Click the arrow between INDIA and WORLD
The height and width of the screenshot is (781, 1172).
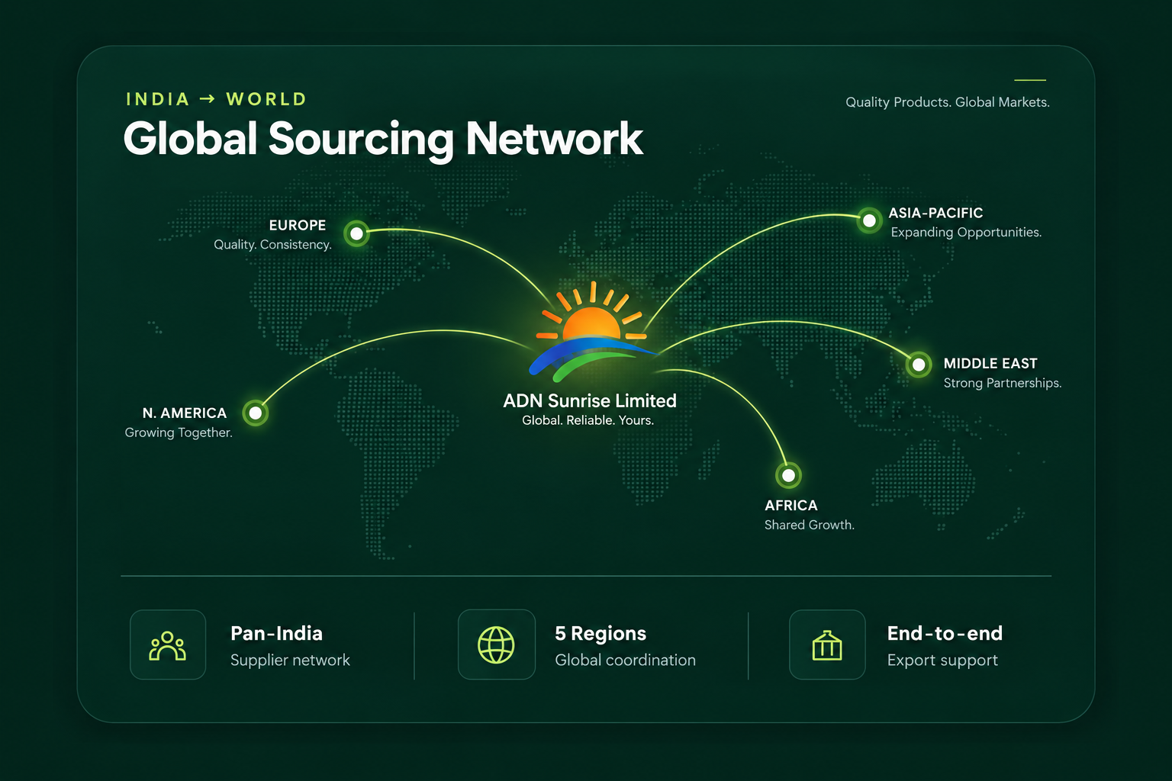208,99
